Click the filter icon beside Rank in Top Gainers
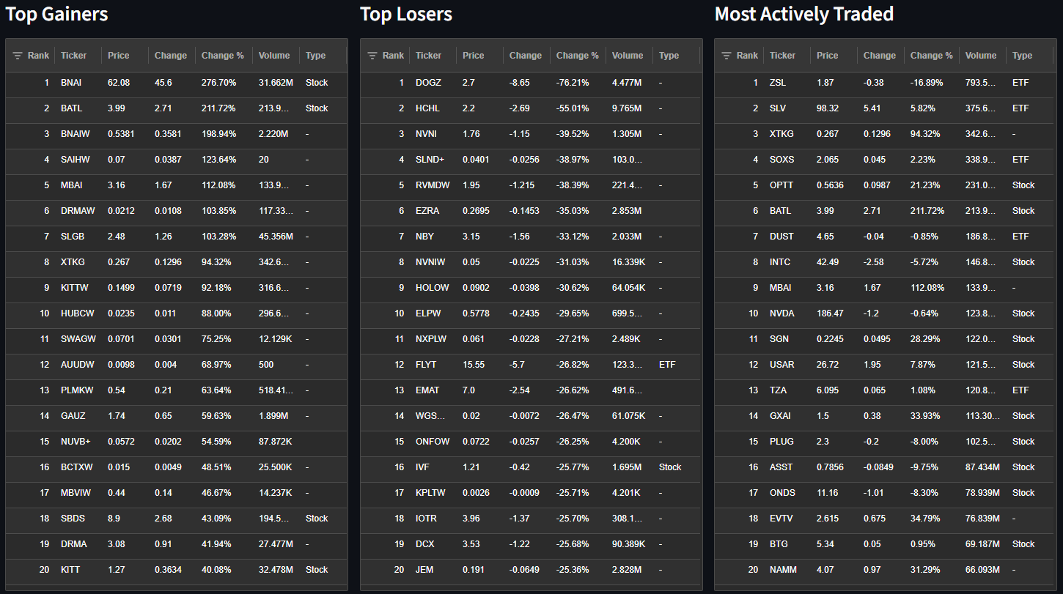1063x594 pixels. click(18, 56)
